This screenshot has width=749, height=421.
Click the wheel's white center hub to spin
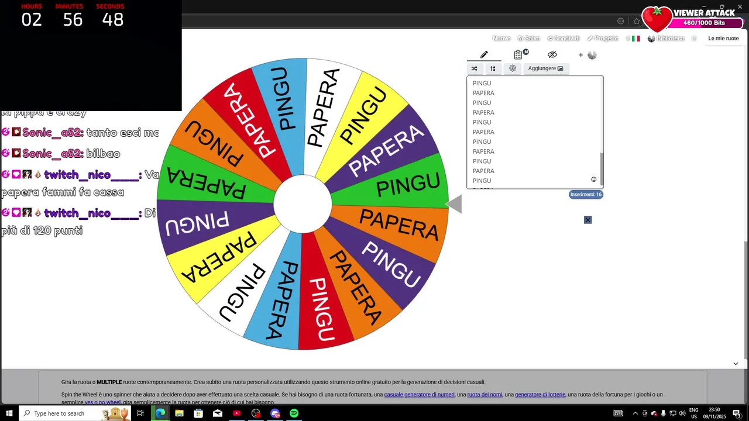point(303,204)
